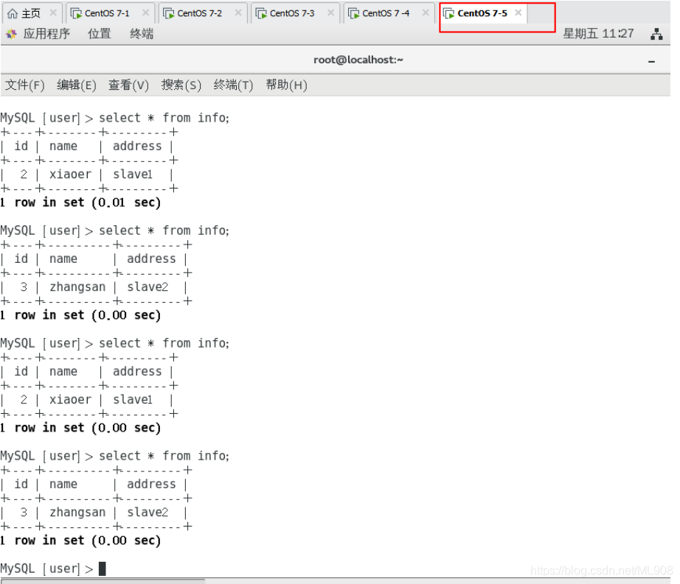The width and height of the screenshot is (680, 584).
Task: Click the first 'xiaoer' table cell
Action: click(70, 174)
